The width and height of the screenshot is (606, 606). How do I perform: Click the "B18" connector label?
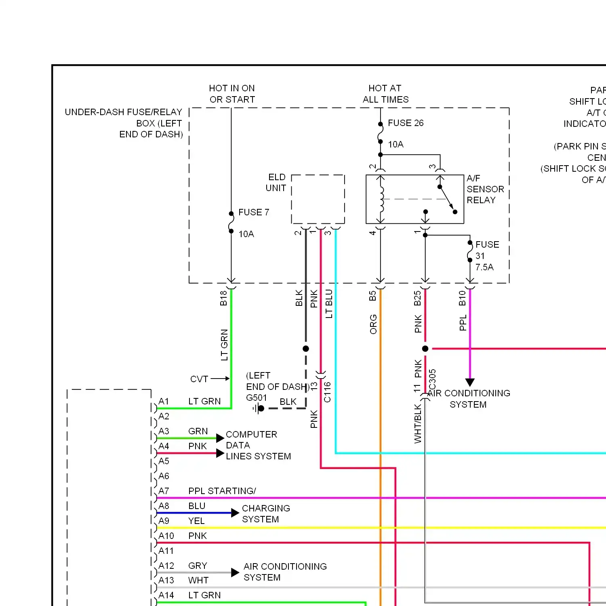pyautogui.click(x=223, y=298)
